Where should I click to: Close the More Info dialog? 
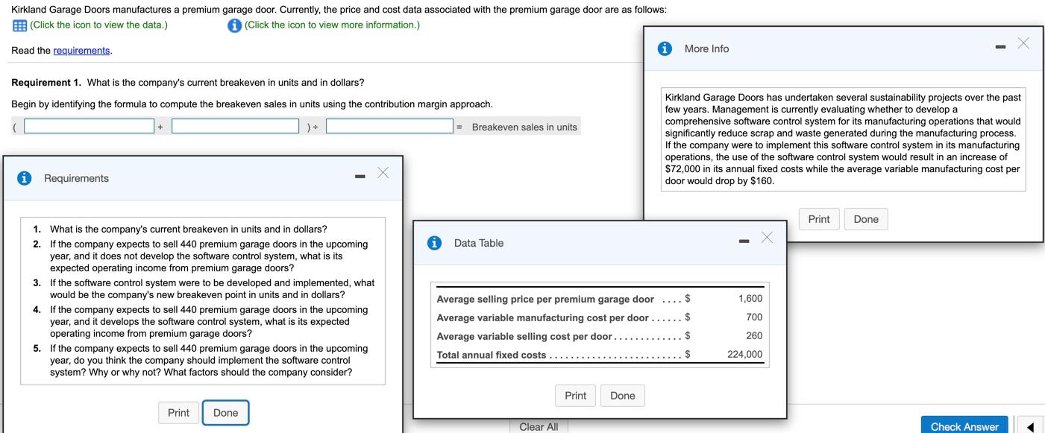[x=1023, y=43]
